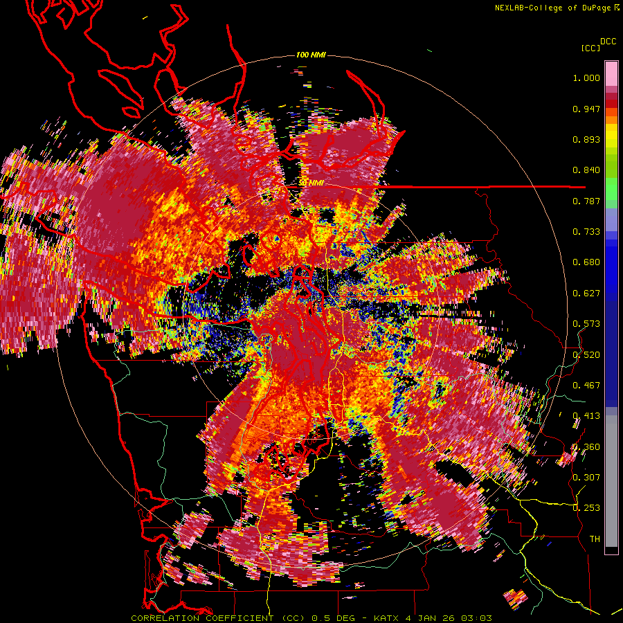Viewport: 623px width, 623px height.
Task: Select the 0.840 legend value
Action: click(x=586, y=170)
